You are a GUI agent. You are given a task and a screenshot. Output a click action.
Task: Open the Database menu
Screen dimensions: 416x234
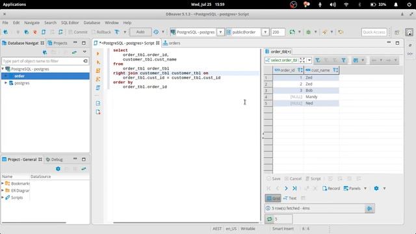click(x=92, y=23)
